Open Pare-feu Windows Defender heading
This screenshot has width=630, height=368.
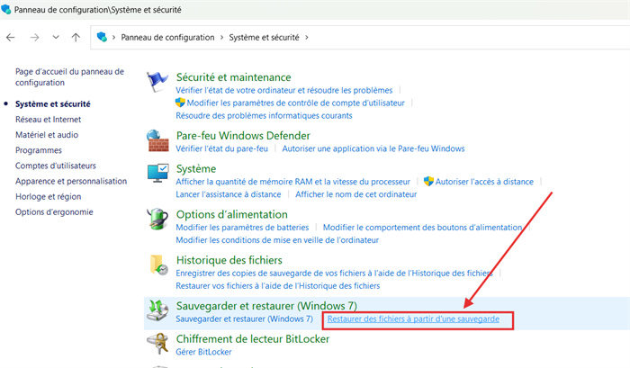(243, 135)
